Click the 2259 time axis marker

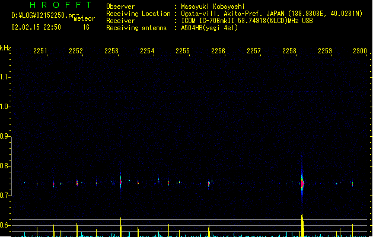pyautogui.click(x=325, y=51)
